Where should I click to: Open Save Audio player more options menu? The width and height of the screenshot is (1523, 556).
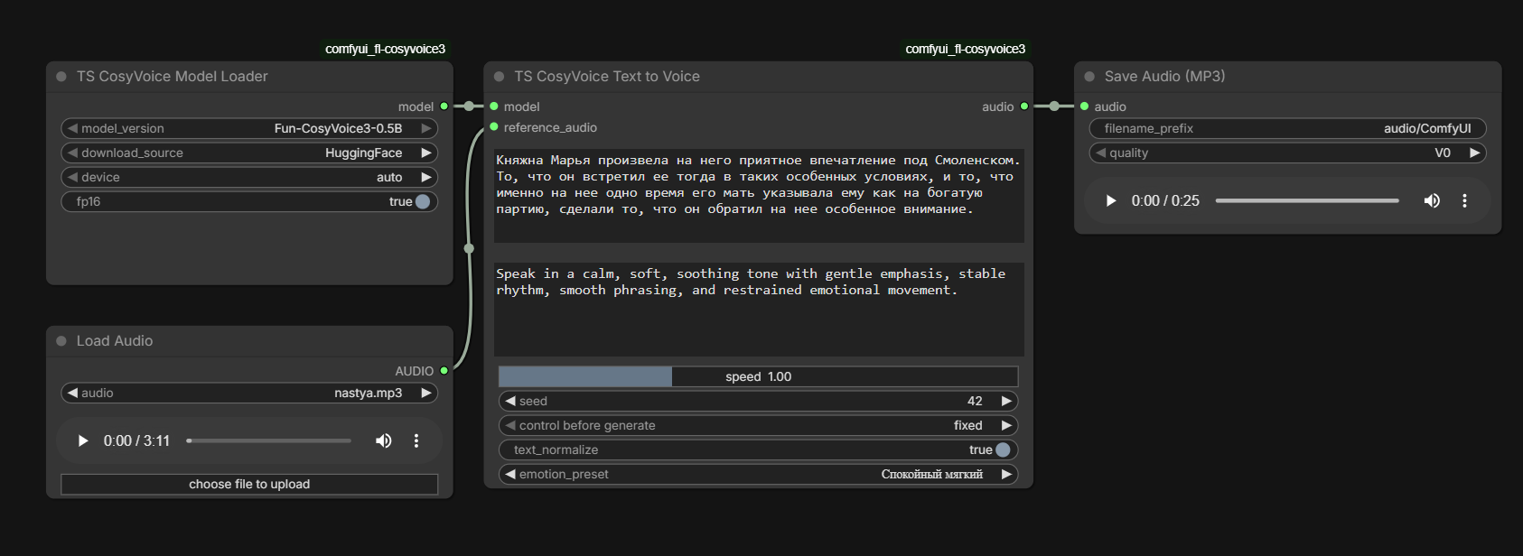click(1464, 200)
